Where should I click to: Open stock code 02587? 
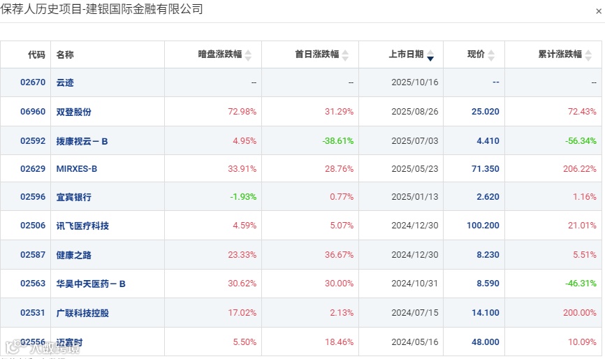(x=33, y=254)
